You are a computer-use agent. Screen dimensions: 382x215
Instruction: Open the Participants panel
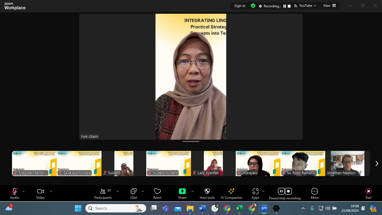point(103,194)
